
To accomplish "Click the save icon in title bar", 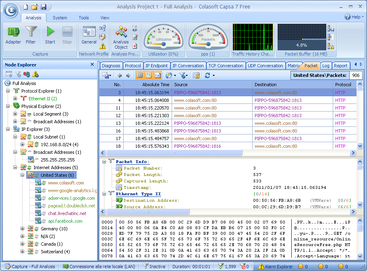I will pos(44,7).
